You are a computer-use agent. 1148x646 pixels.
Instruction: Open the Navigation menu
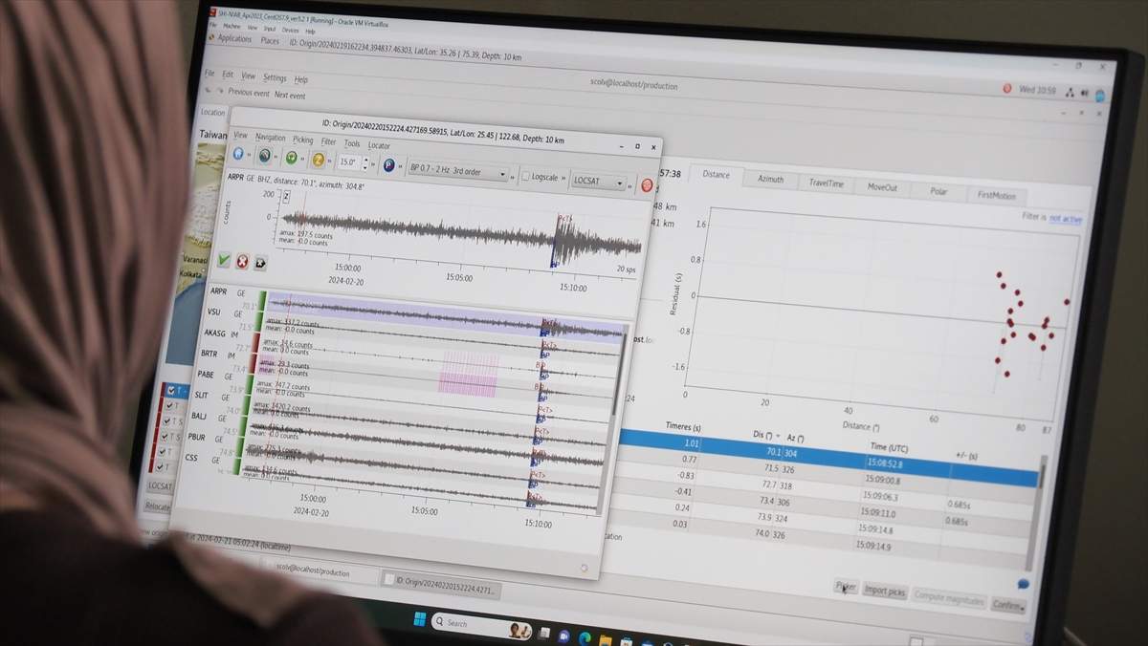[271, 138]
